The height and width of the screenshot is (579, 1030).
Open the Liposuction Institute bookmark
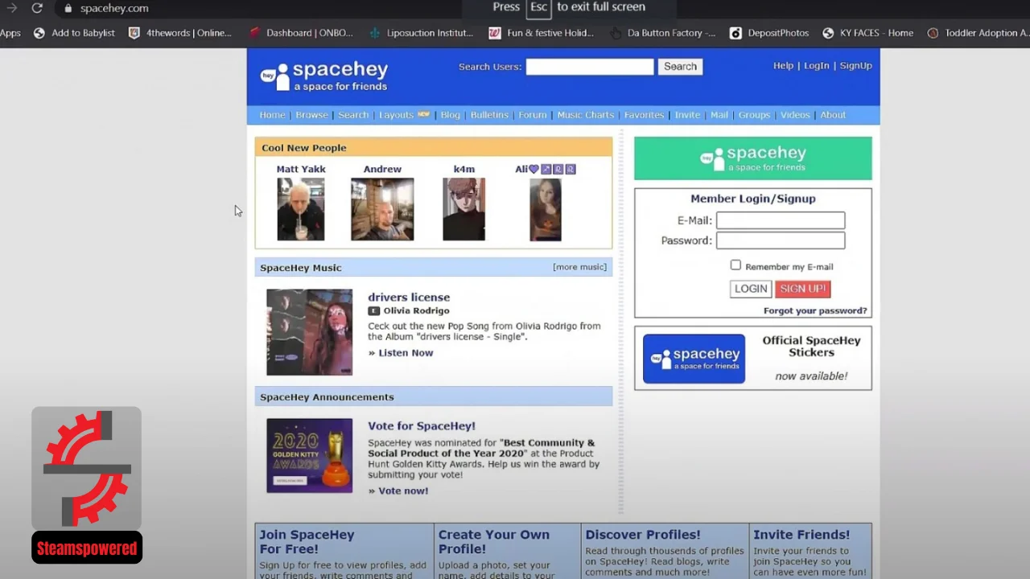[421, 33]
